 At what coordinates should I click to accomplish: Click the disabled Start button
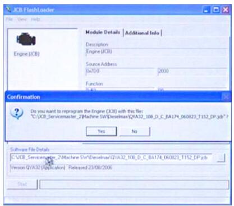click(22, 184)
